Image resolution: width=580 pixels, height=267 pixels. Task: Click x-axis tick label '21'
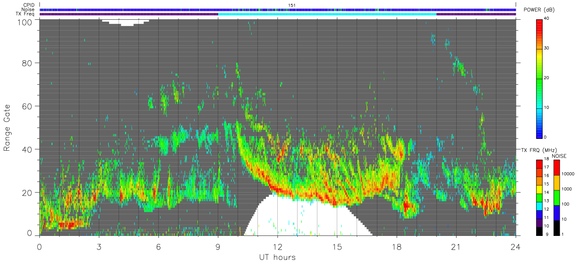pyautogui.click(x=456, y=247)
